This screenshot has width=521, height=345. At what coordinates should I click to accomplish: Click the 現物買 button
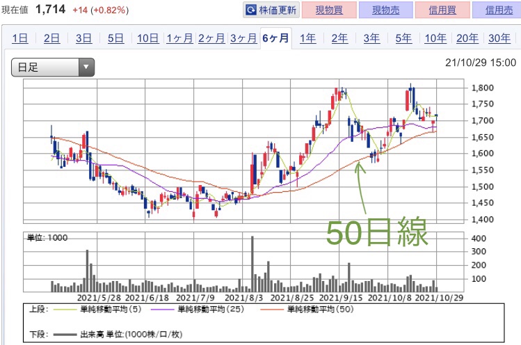329,10
